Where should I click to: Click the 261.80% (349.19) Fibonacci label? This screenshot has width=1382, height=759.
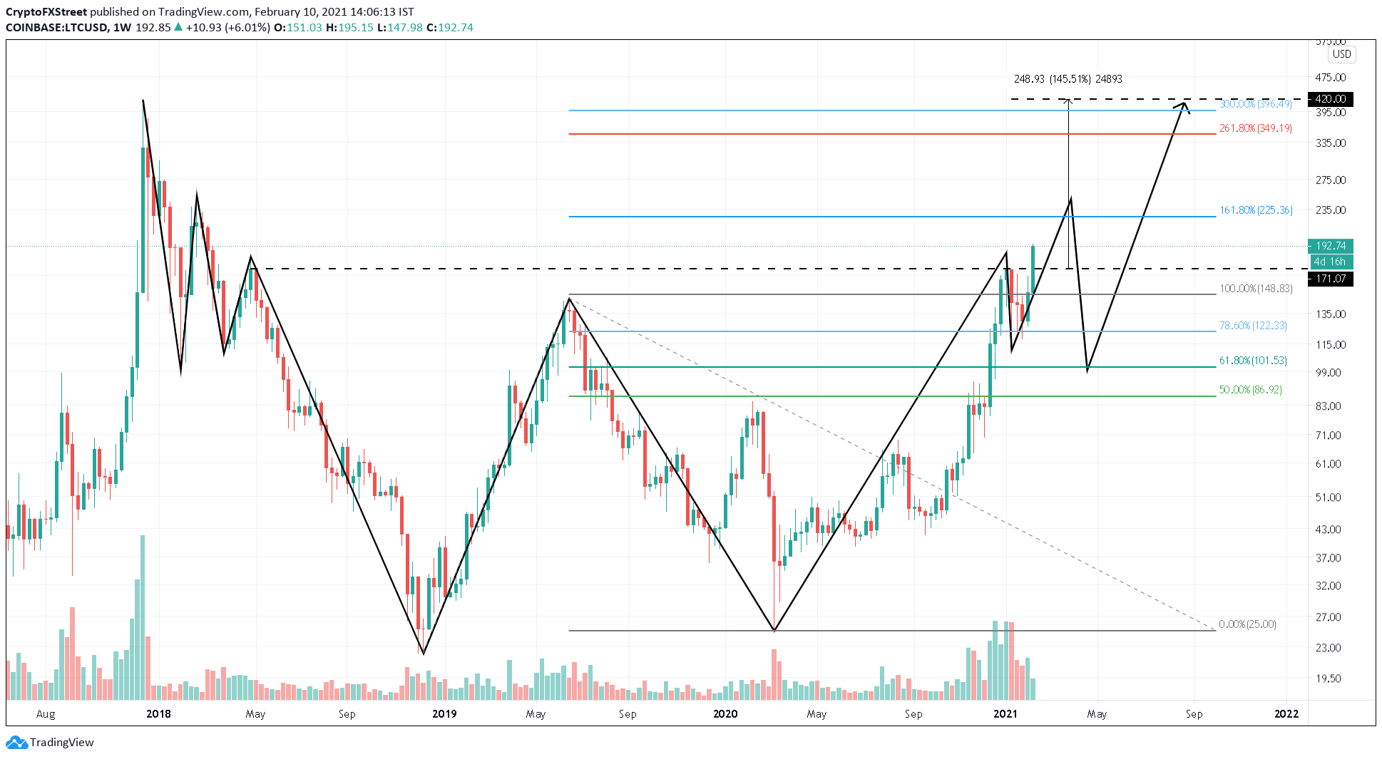1256,128
